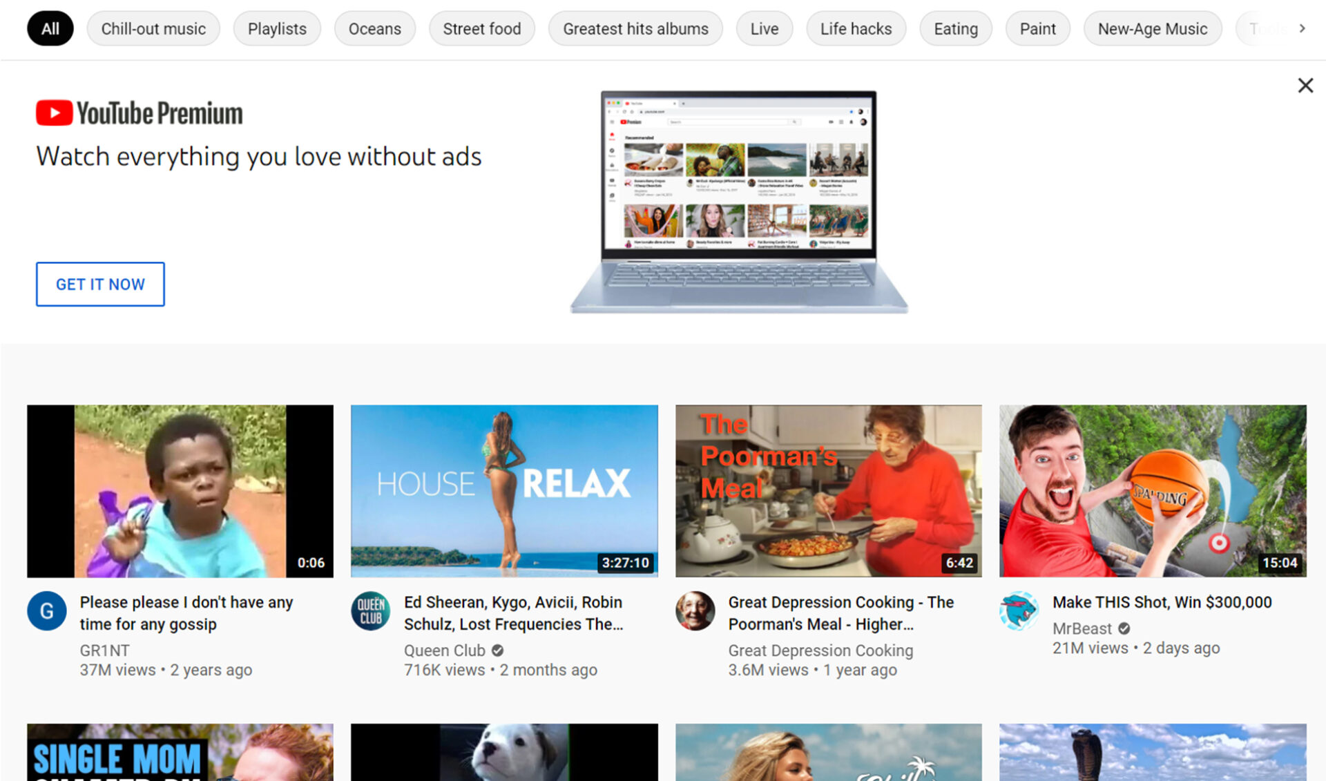The width and height of the screenshot is (1326, 781).
Task: Open Great Depression Cooking channel avatar
Action: (x=695, y=610)
